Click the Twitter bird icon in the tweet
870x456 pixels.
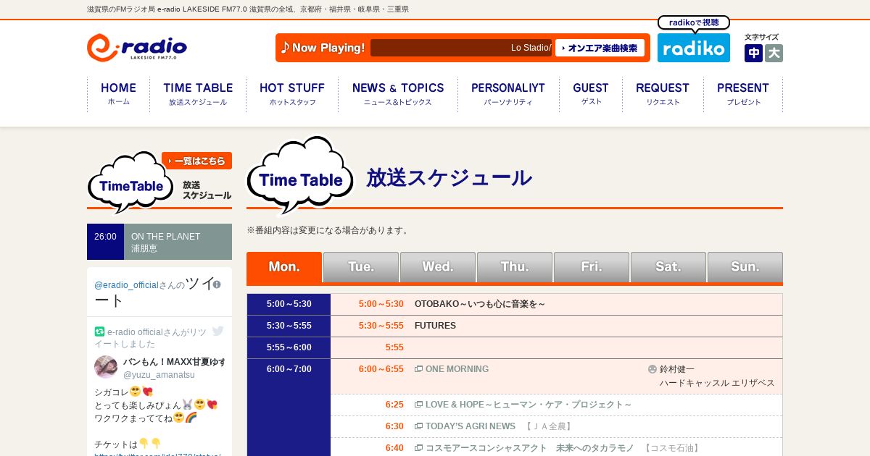217,332
